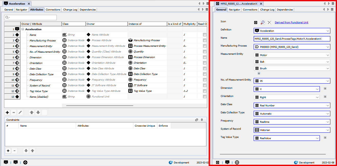337x166 pixels.
Task: Toggle Read Only checkbox for Name (disabled) row
Action: pos(205,97)
